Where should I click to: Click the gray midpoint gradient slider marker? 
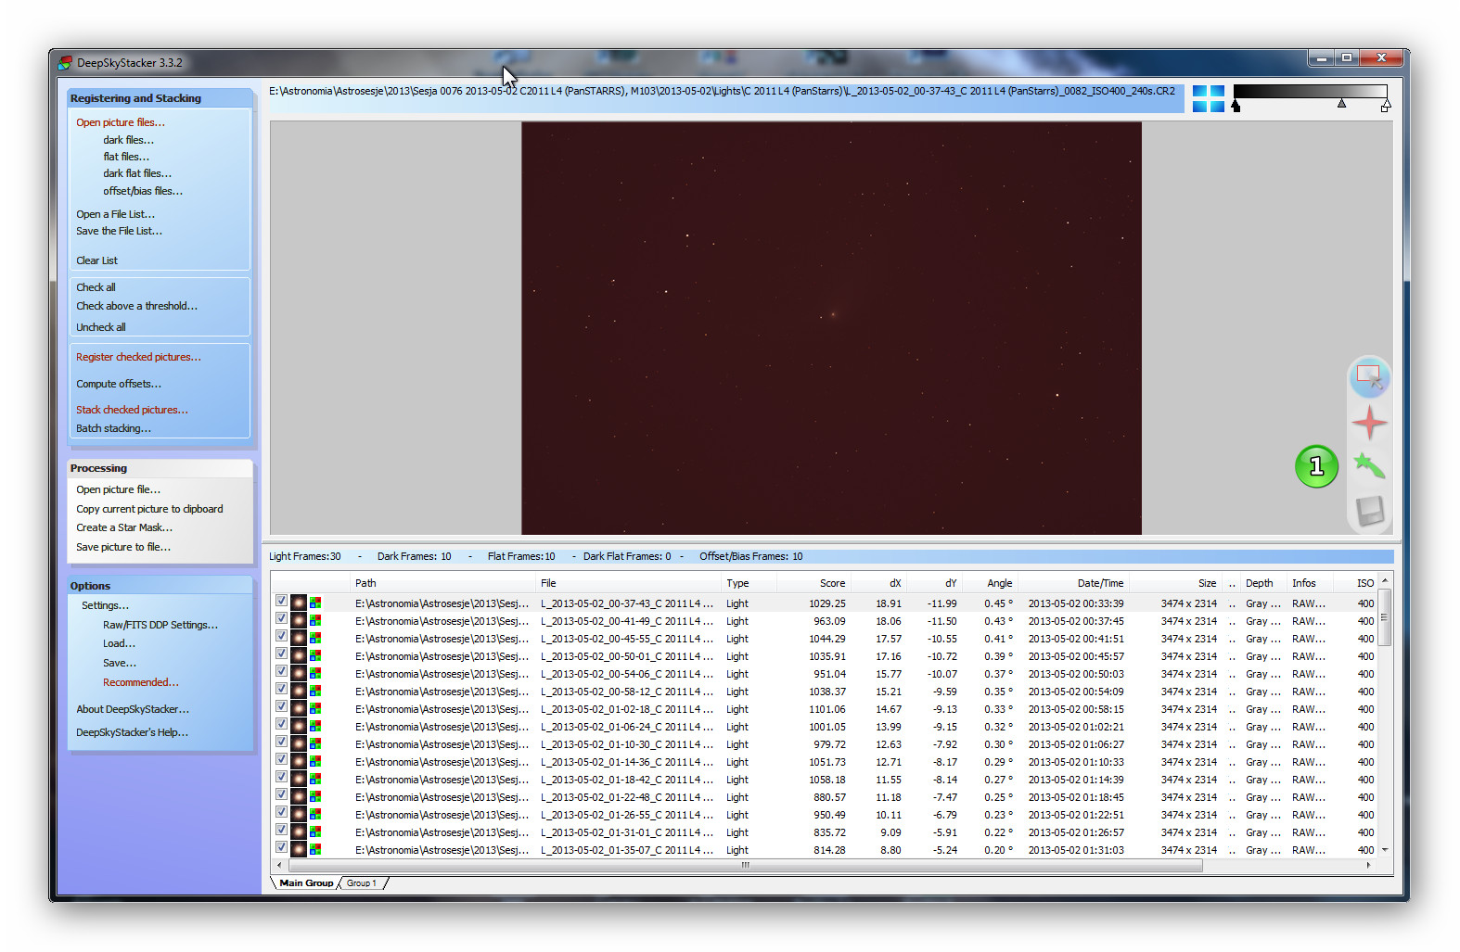tap(1341, 103)
